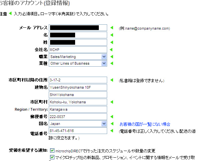The height and width of the screenshot is (161, 214).
Task: Click the 建物名 field with YusenShinyokohama 10F
Action: tap(78, 87)
